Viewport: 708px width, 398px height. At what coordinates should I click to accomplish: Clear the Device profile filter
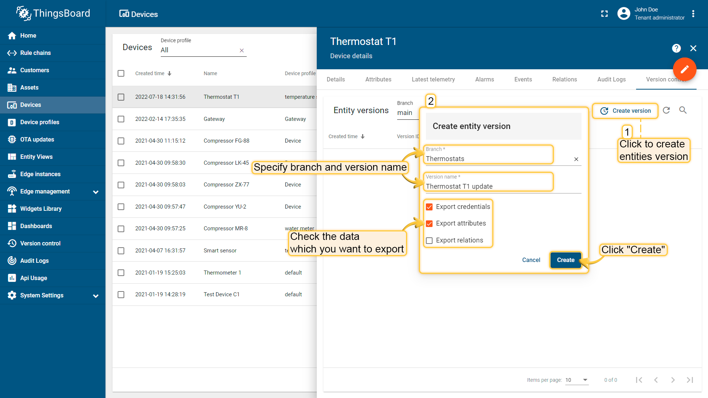click(x=242, y=50)
